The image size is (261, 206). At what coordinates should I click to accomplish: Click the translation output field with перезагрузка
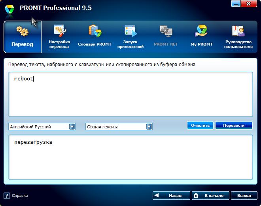point(130,157)
